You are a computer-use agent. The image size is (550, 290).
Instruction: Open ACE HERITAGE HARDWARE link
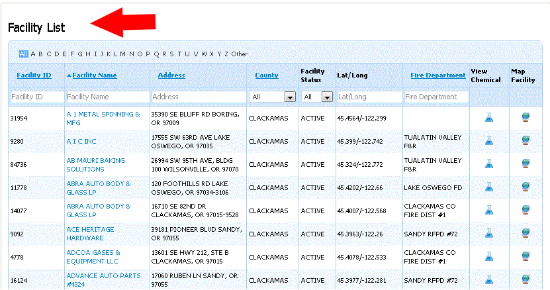point(90,234)
